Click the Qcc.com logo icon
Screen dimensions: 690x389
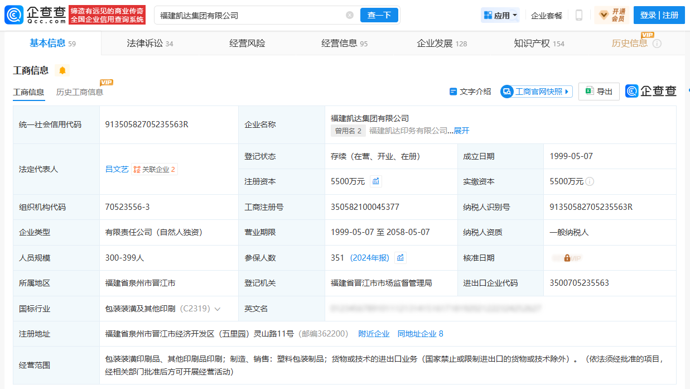pyautogui.click(x=13, y=15)
